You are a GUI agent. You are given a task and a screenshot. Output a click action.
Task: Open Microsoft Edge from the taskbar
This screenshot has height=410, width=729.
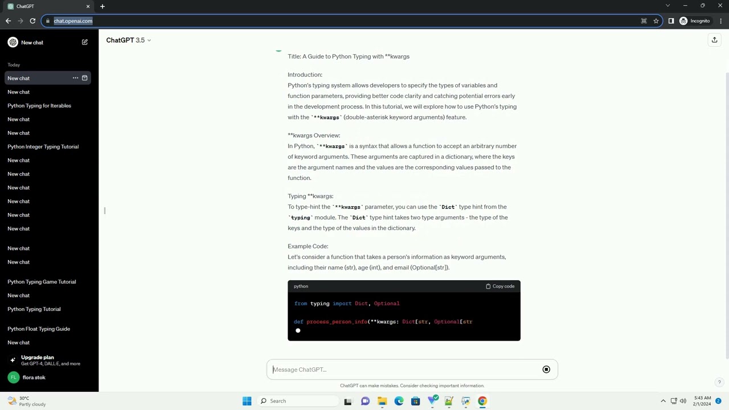[x=399, y=401]
